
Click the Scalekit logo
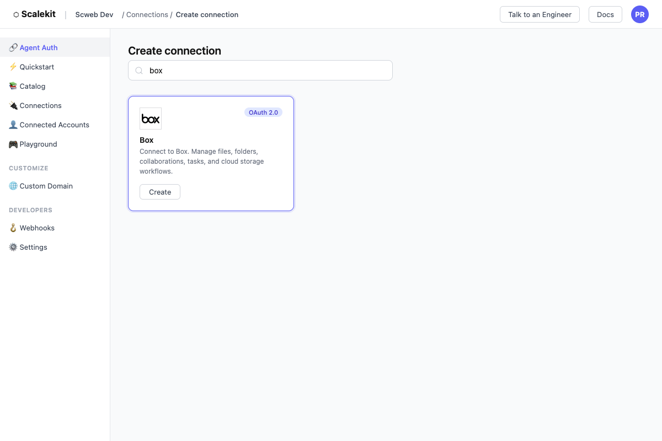point(34,14)
